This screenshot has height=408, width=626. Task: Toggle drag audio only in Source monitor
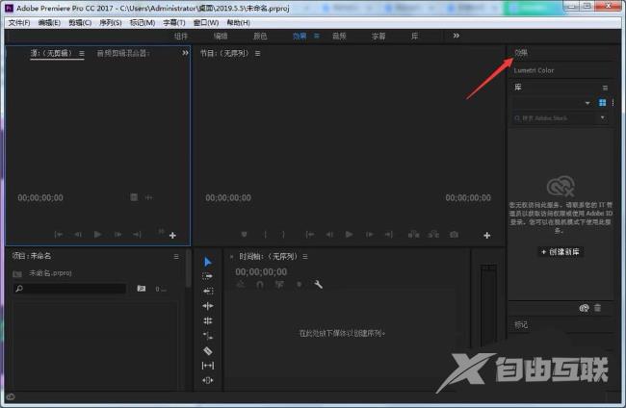[148, 197]
